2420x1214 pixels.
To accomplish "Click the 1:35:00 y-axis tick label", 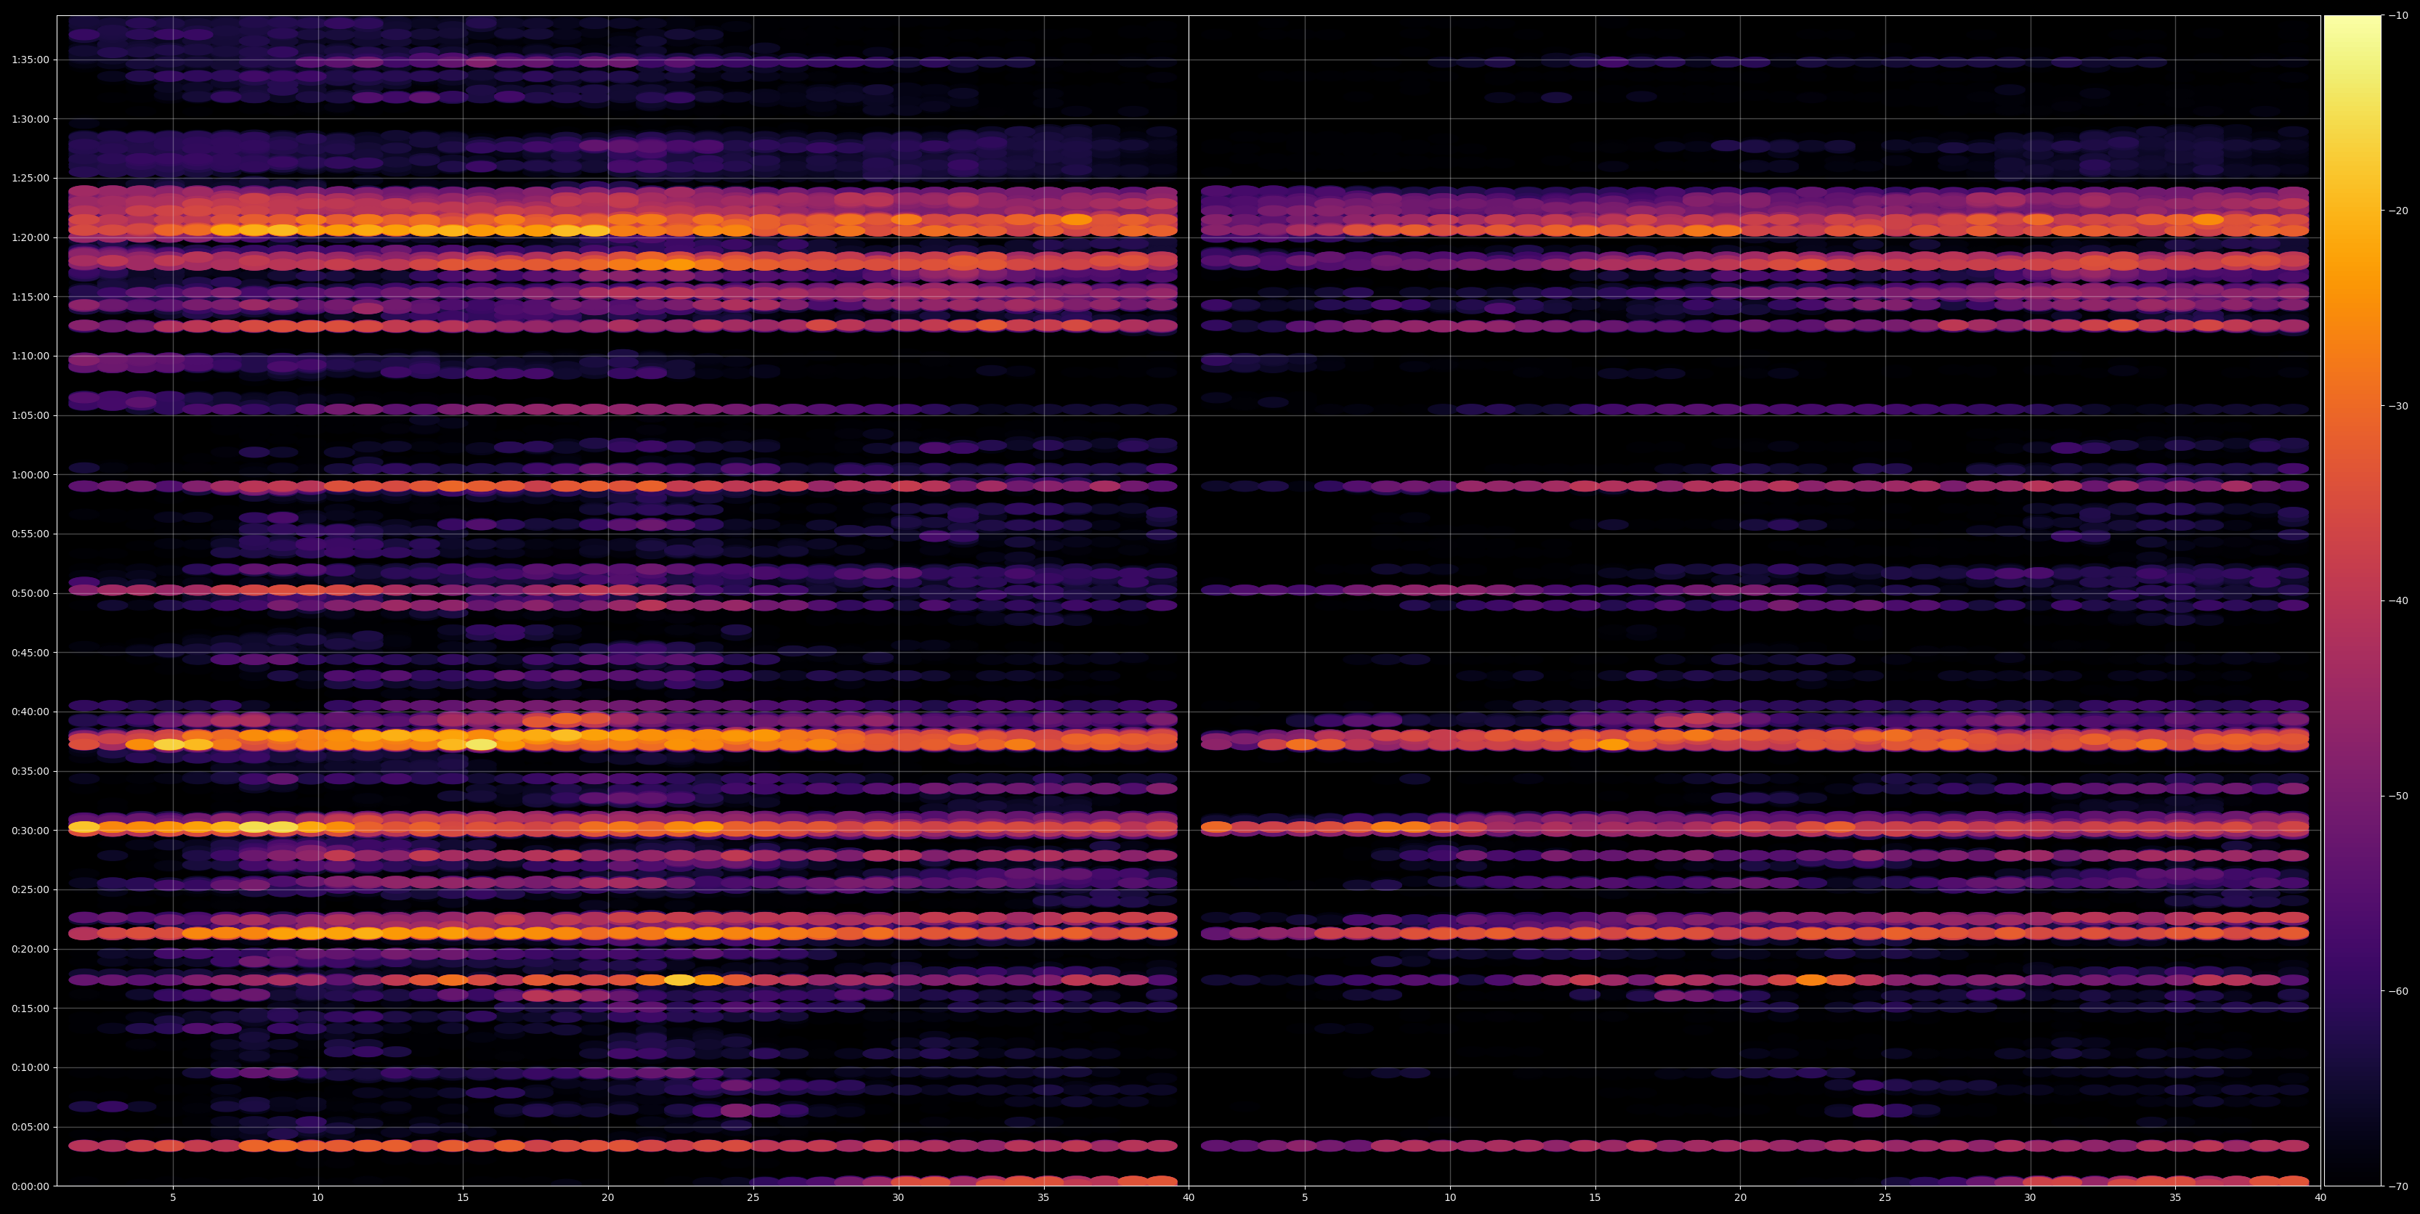I will tap(30, 60).
